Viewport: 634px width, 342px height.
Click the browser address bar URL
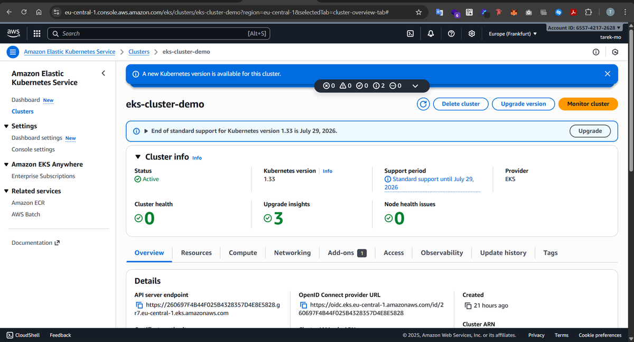tap(227, 12)
